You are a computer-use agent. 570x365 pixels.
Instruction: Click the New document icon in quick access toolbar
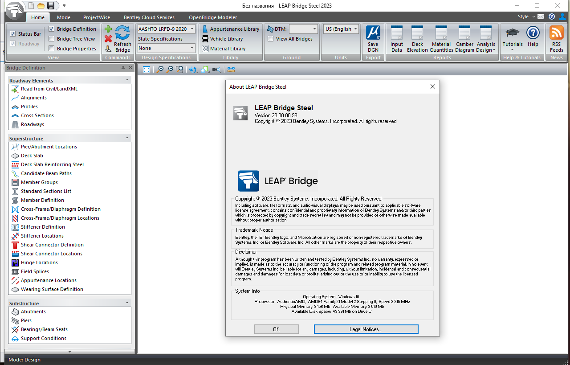coord(31,6)
